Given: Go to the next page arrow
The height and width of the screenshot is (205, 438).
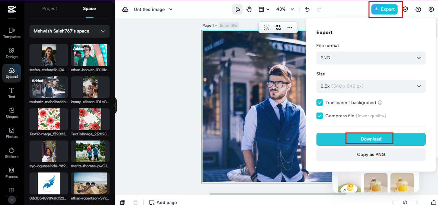Looking at the screenshot, I should tap(416, 202).
